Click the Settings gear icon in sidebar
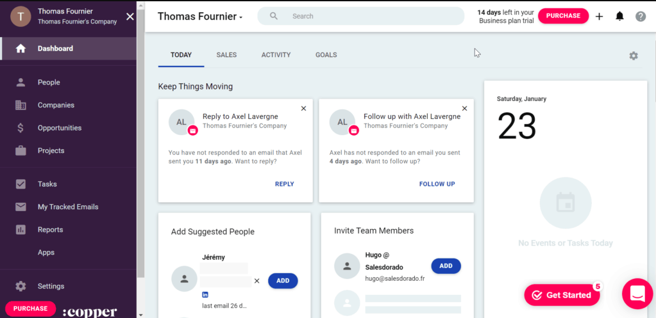The width and height of the screenshot is (656, 318). click(x=21, y=286)
